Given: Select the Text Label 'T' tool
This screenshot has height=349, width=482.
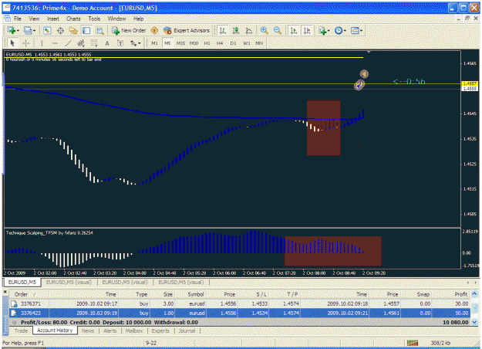Looking at the screenshot, I should click(120, 43).
